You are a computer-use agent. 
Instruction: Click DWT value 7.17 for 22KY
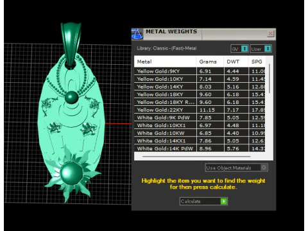[233, 110]
